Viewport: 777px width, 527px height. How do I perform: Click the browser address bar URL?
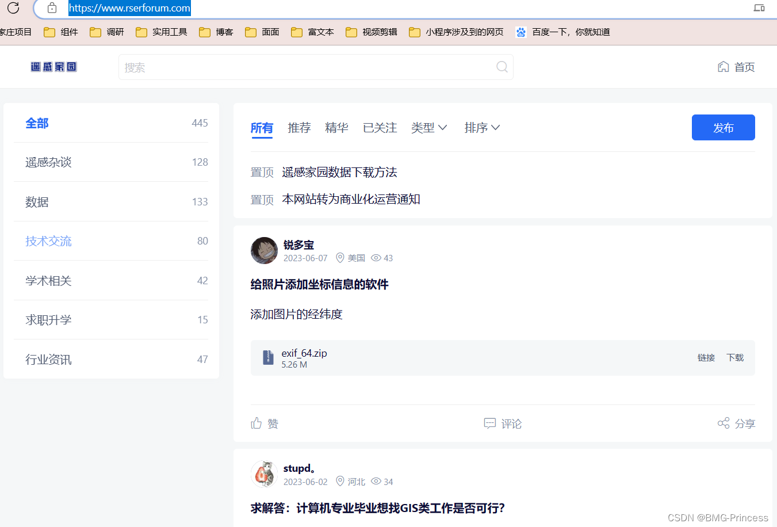[129, 8]
